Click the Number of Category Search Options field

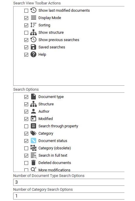tap(69, 196)
